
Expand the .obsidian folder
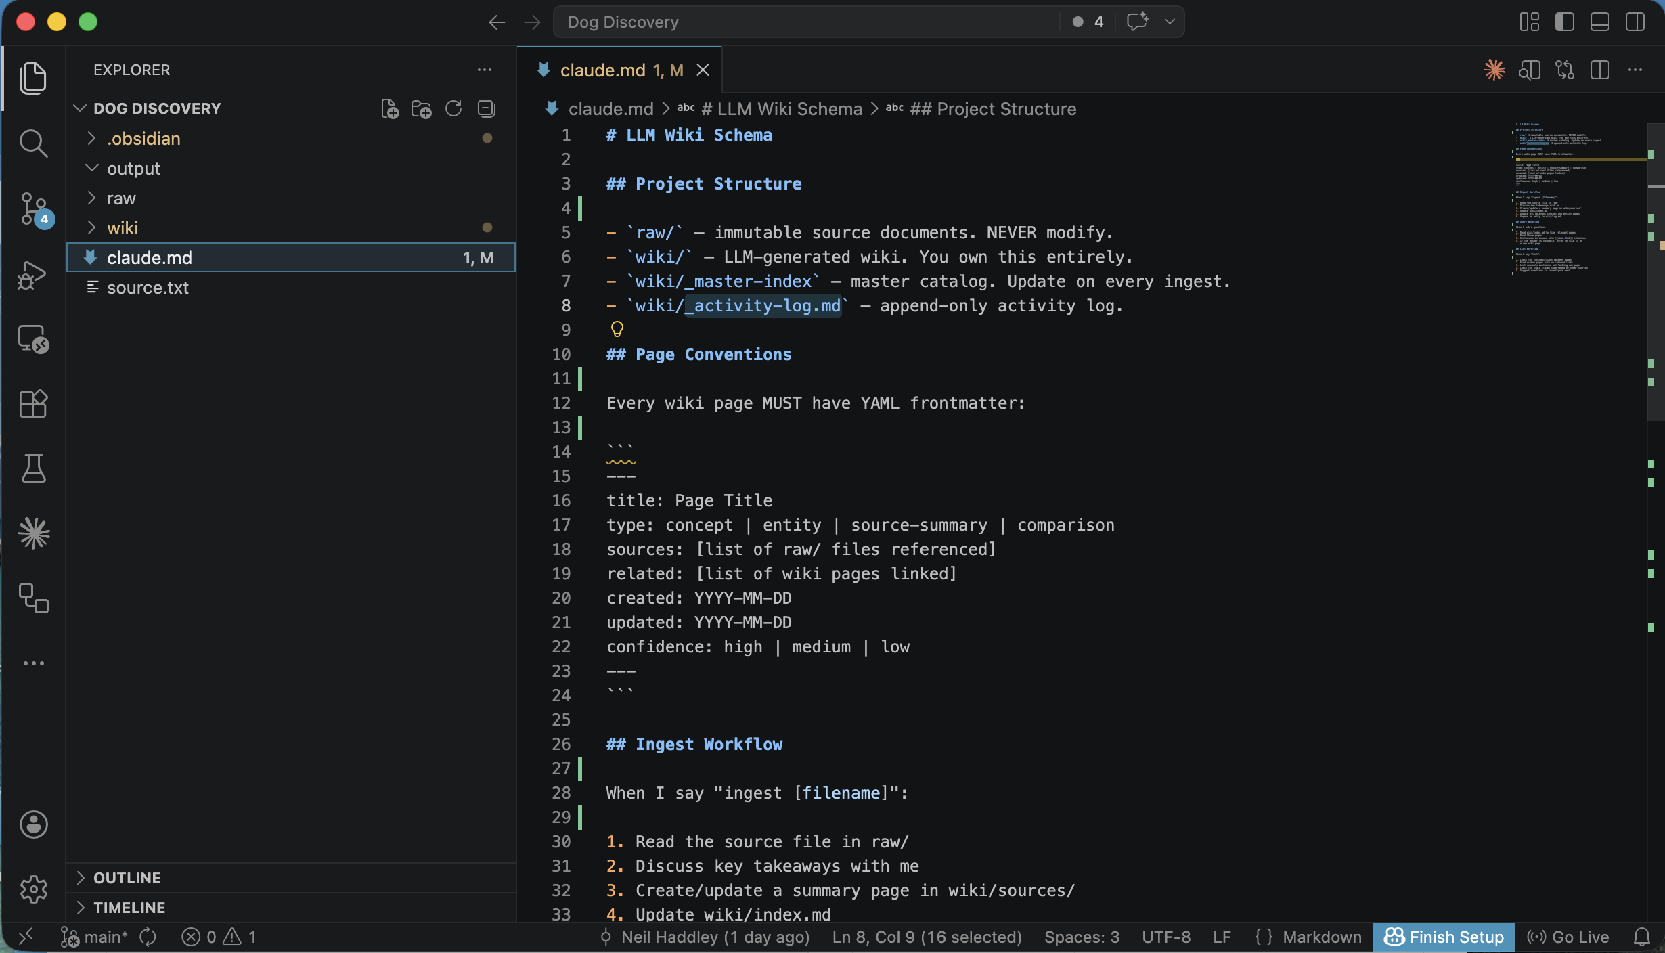pos(291,139)
